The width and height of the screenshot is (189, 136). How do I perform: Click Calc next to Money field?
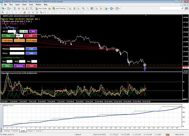click(x=31, y=49)
